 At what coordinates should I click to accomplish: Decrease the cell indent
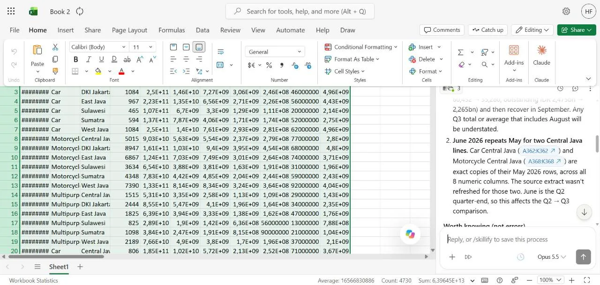coord(173,71)
